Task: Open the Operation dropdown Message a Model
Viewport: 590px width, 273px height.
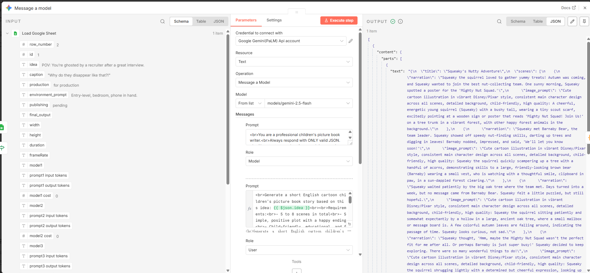Action: click(x=294, y=82)
